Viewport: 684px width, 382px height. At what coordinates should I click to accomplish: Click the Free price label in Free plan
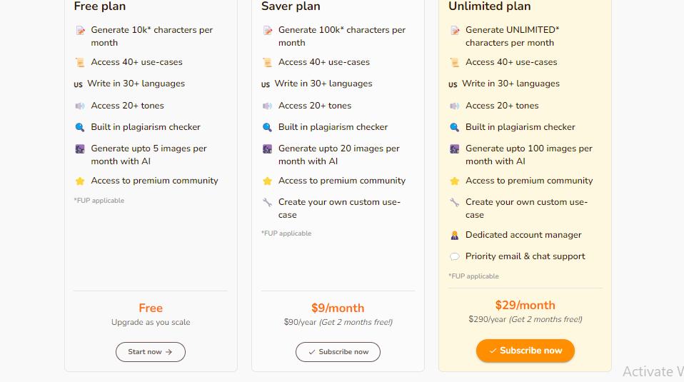[x=151, y=308]
